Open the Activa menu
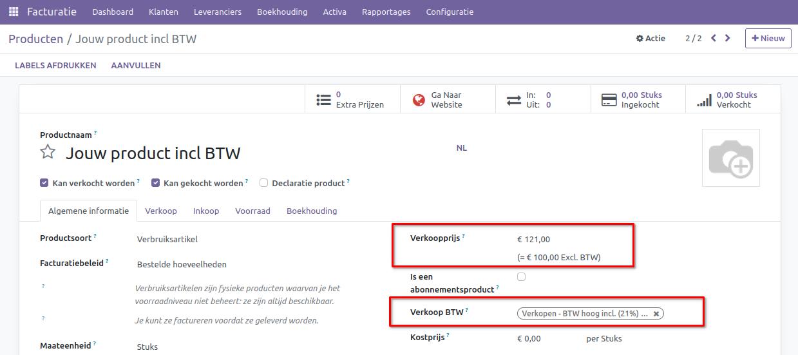798x355 pixels. [x=334, y=12]
